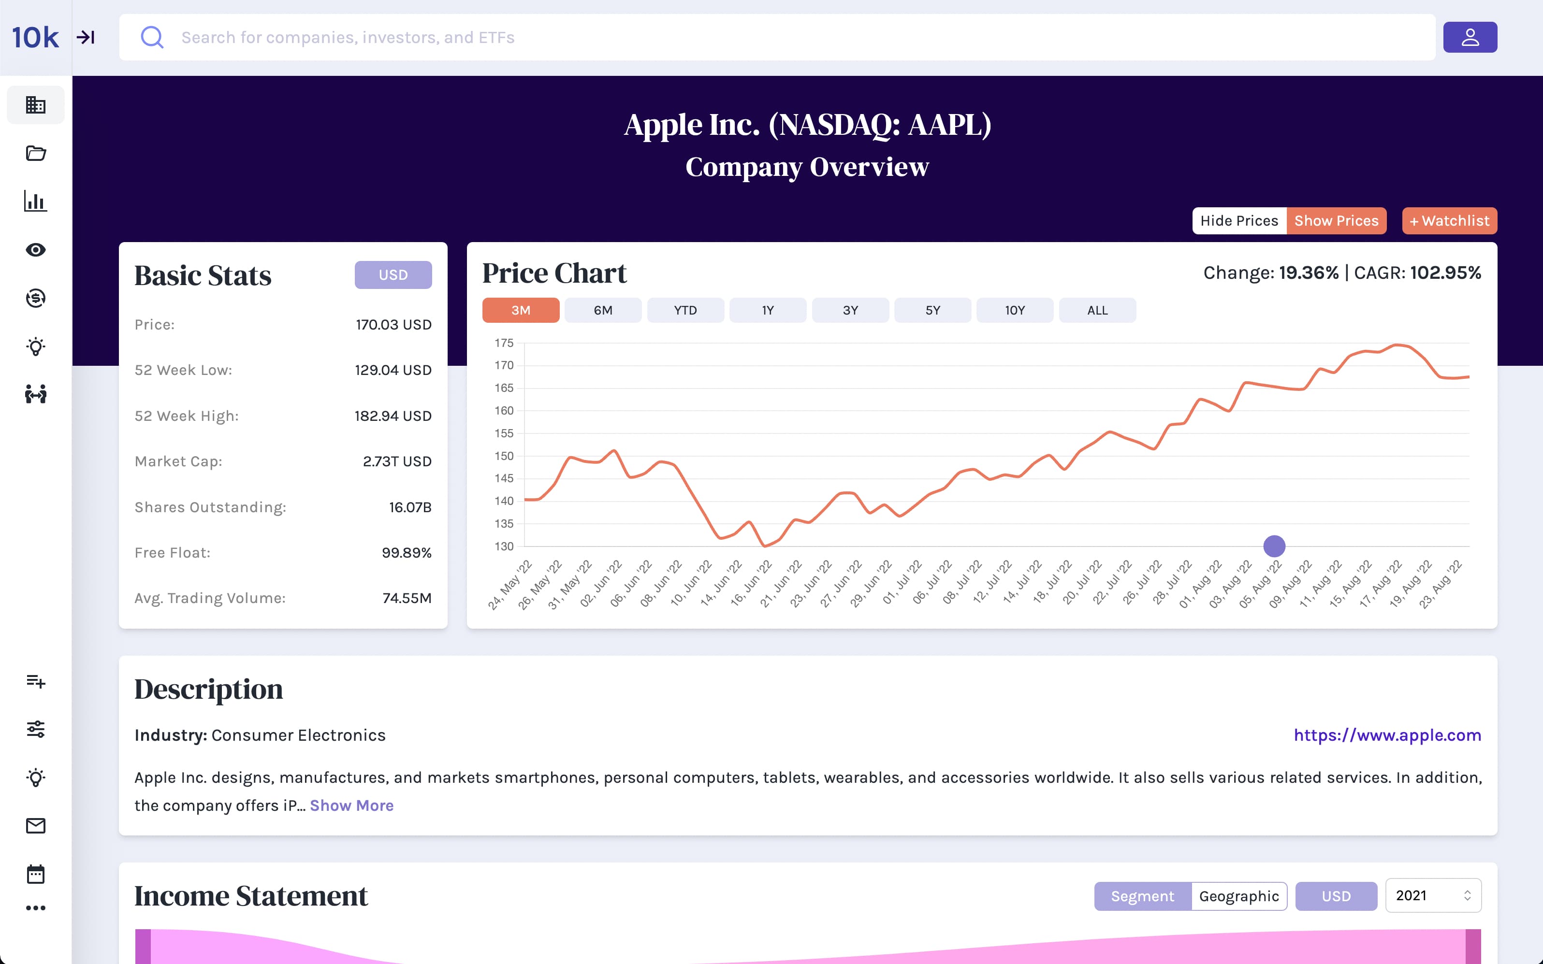Select YTD chart range
Viewport: 1543px width, 964px height.
coord(685,311)
